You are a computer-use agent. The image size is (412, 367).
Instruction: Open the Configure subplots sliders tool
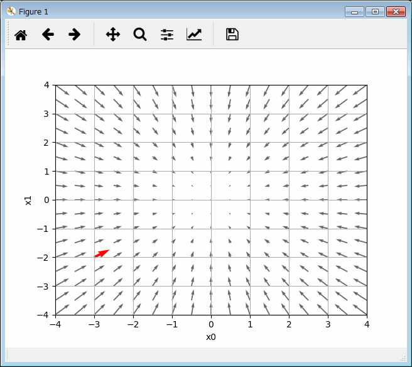166,35
